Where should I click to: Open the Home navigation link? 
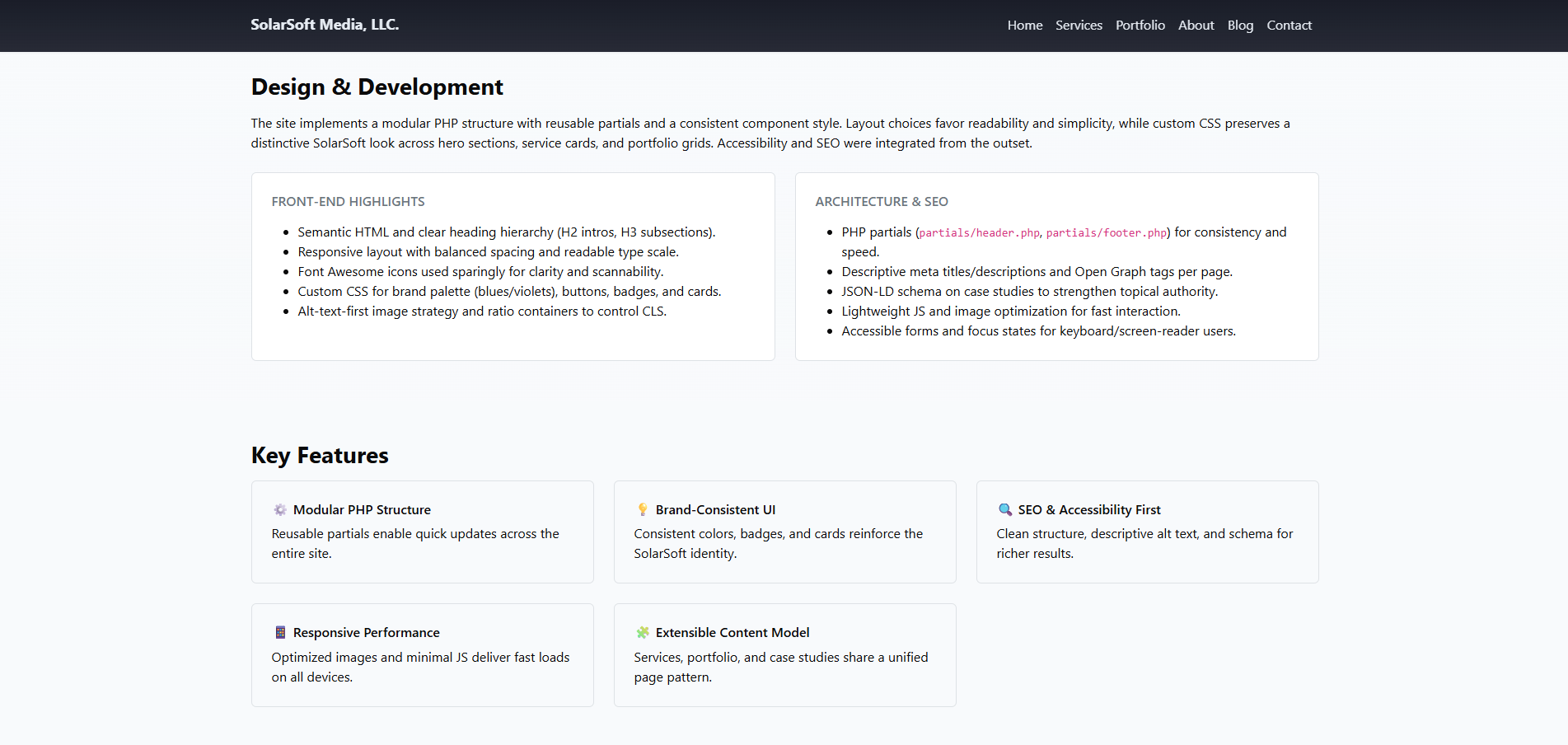[x=1024, y=25]
